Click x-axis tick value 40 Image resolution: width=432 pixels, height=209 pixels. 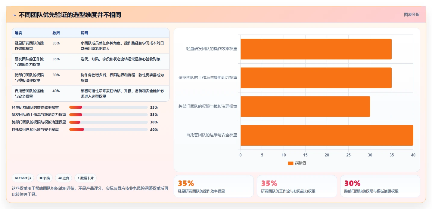click(413, 155)
